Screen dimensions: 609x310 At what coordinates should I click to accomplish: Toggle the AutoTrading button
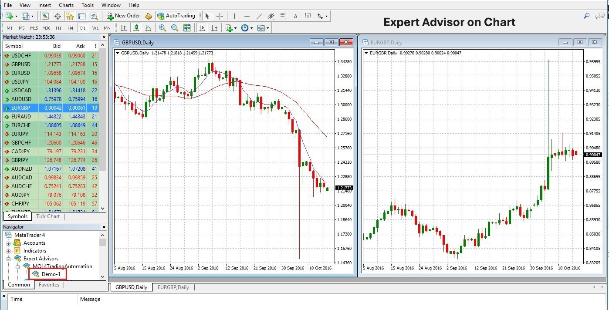[176, 16]
